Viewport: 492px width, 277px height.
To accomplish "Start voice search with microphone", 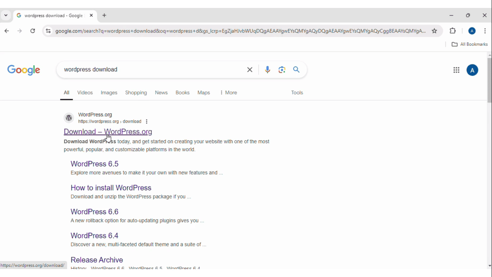I will pyautogui.click(x=267, y=70).
